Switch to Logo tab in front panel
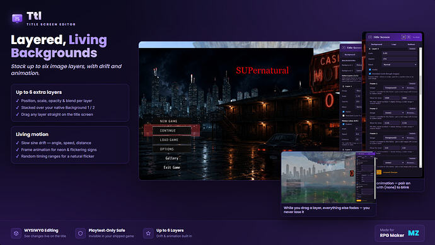 pos(394,44)
